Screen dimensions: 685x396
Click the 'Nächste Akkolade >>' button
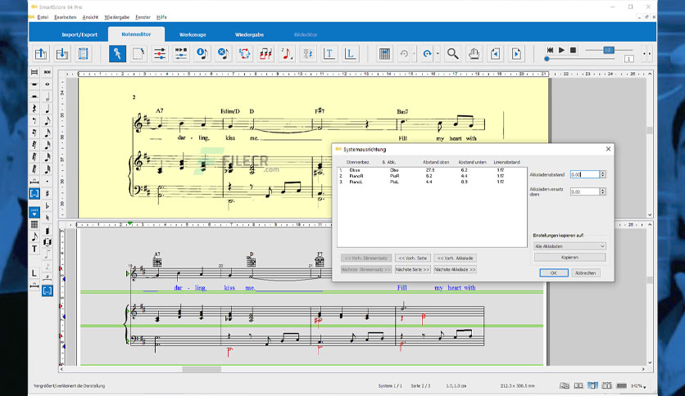click(x=455, y=269)
